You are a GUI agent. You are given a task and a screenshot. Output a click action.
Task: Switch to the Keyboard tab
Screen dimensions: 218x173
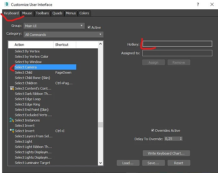click(x=11, y=13)
